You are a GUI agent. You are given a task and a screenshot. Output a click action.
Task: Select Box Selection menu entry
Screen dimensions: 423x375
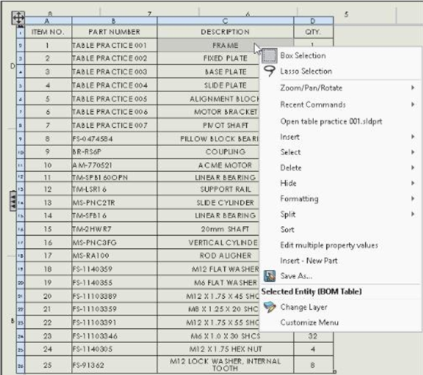[303, 56]
